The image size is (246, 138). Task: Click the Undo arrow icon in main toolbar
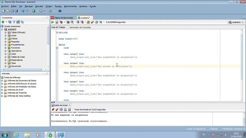pos(23,11)
